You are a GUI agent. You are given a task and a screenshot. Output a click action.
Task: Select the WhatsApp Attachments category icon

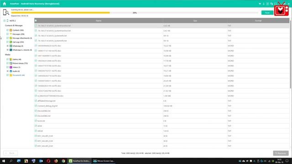pyautogui.click(x=11, y=50)
